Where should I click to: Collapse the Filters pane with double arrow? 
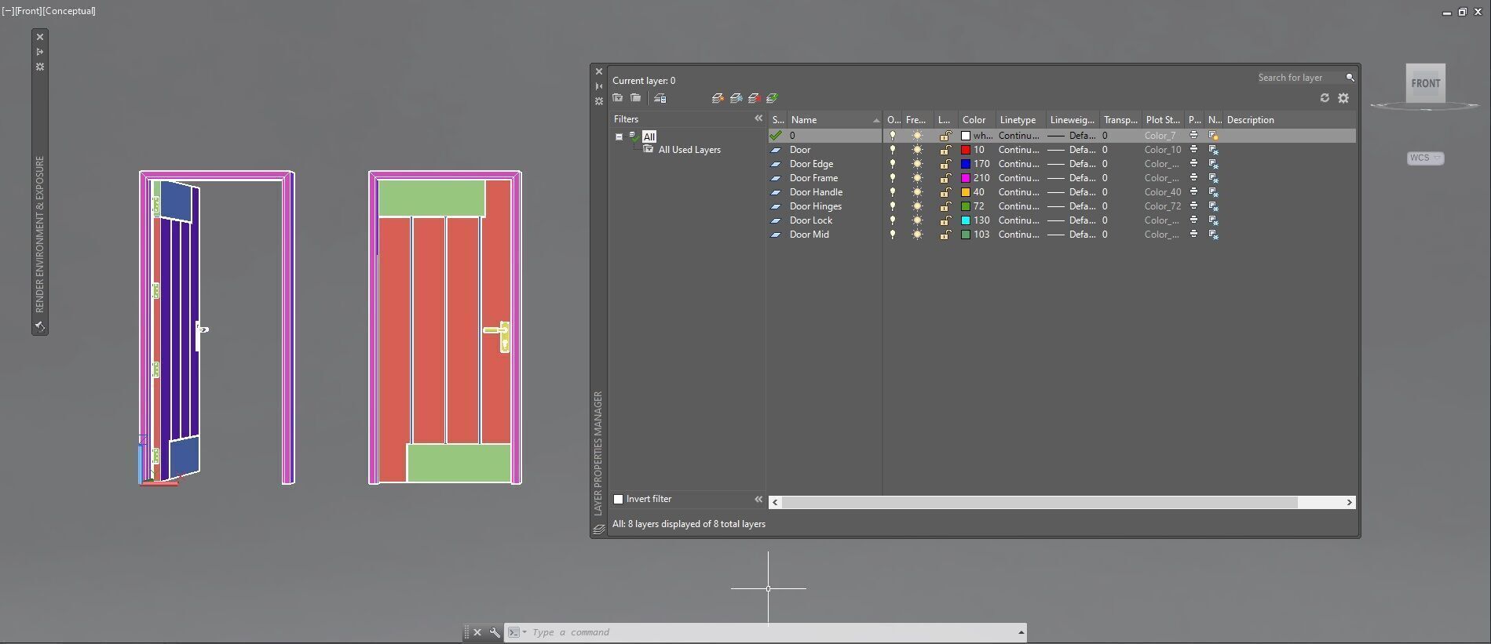pos(758,118)
